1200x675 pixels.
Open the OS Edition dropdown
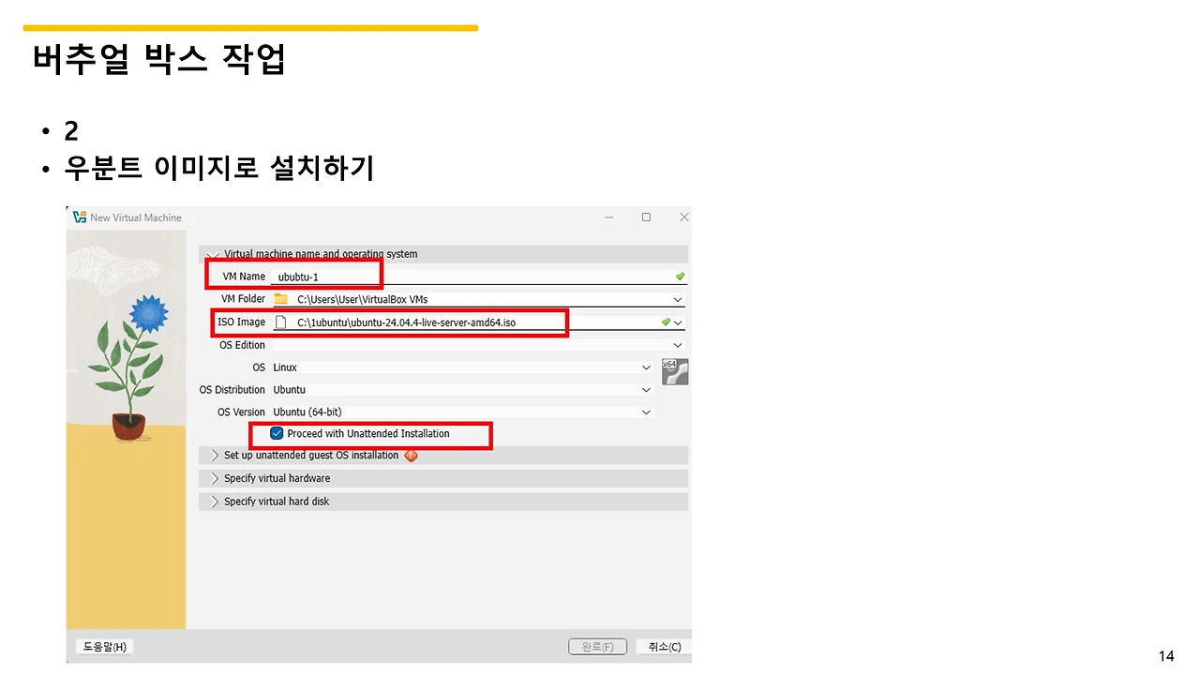pyautogui.click(x=677, y=344)
